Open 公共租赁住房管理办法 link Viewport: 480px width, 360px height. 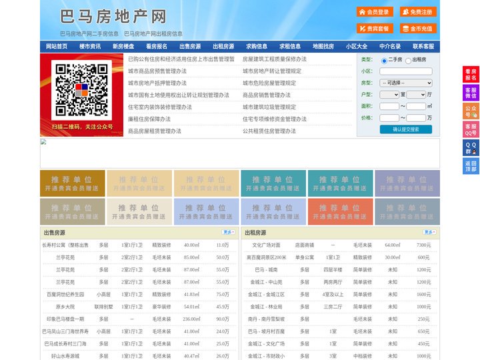pyautogui.click(x=269, y=131)
